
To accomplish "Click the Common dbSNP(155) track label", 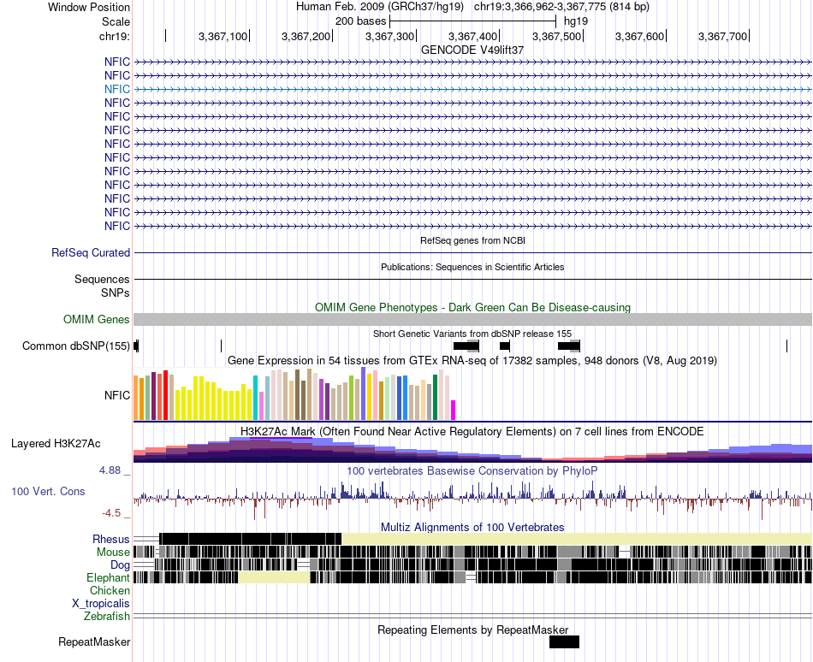I will coord(75,346).
